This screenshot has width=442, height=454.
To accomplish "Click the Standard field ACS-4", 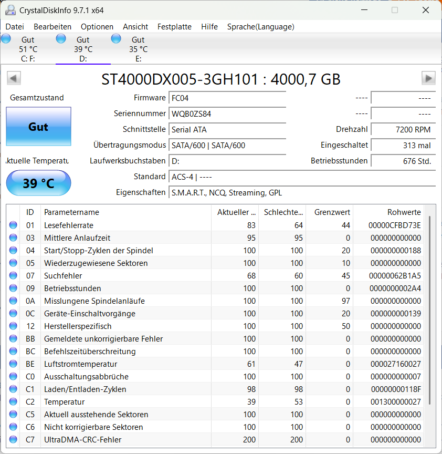I will click(302, 177).
